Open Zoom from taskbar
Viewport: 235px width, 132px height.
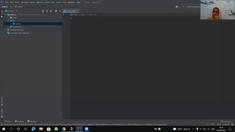pos(87,129)
